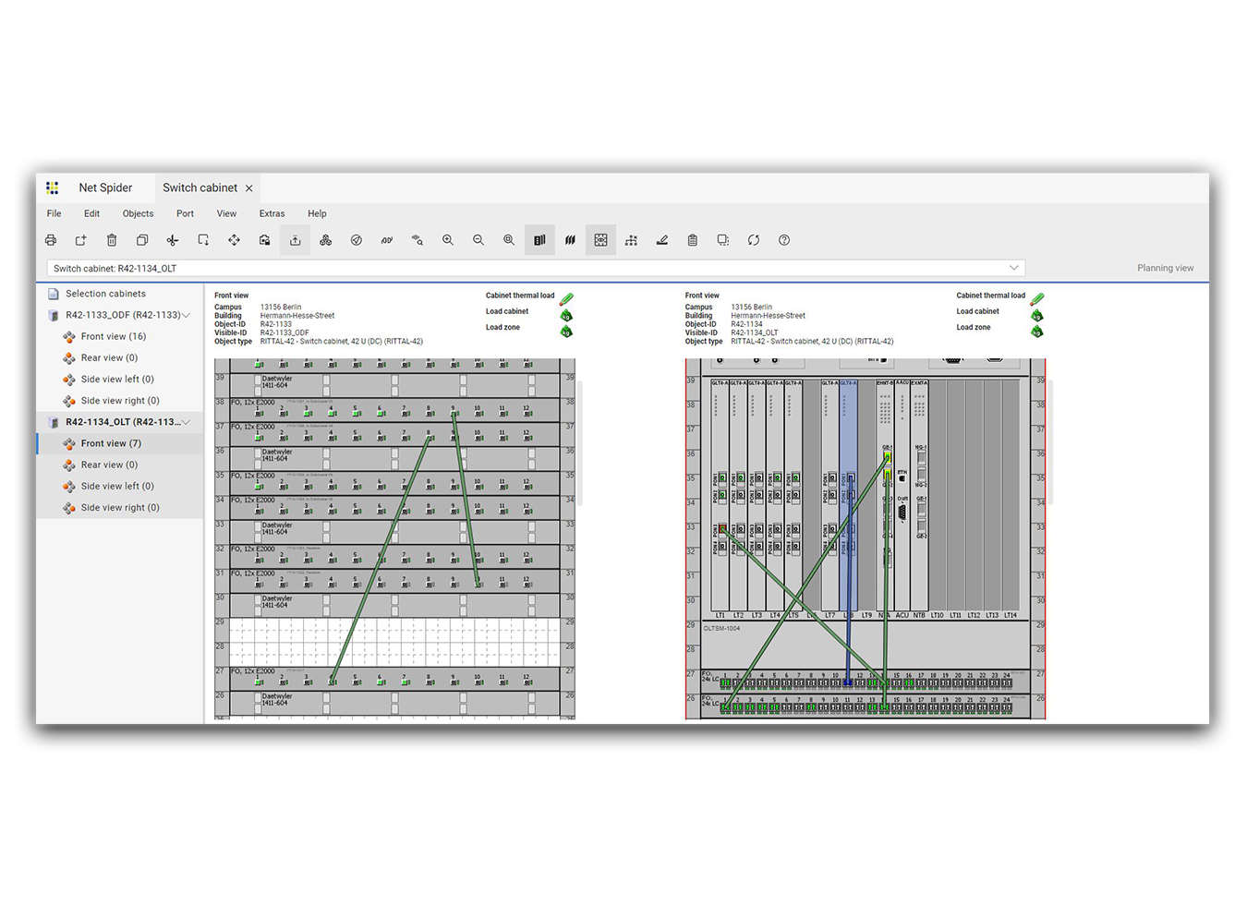Select the Delete trash icon
This screenshot has width=1247, height=905.
(x=111, y=239)
